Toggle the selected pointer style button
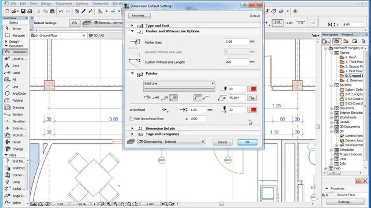Image resolution: width=371 pixels, height=208 pixels. (x=173, y=98)
